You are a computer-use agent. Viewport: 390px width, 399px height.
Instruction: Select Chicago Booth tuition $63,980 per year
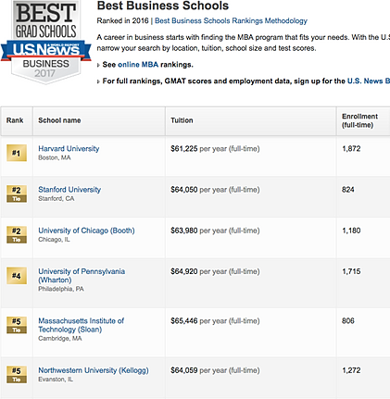[x=215, y=231]
